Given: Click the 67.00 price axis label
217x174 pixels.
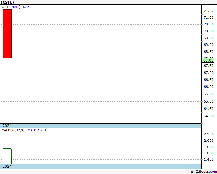Looking at the screenshot, I should coord(209,73).
